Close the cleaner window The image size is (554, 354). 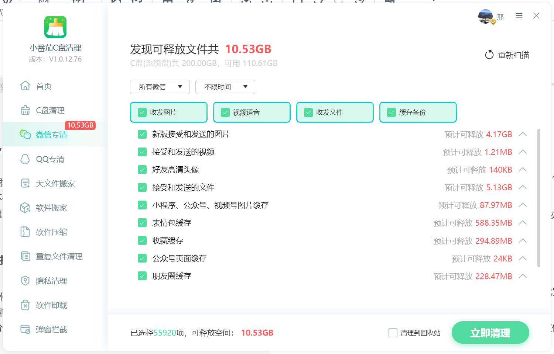click(536, 15)
